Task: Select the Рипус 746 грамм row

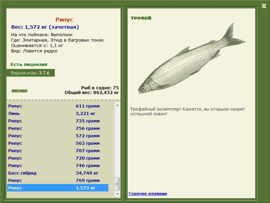Action: 58,166
